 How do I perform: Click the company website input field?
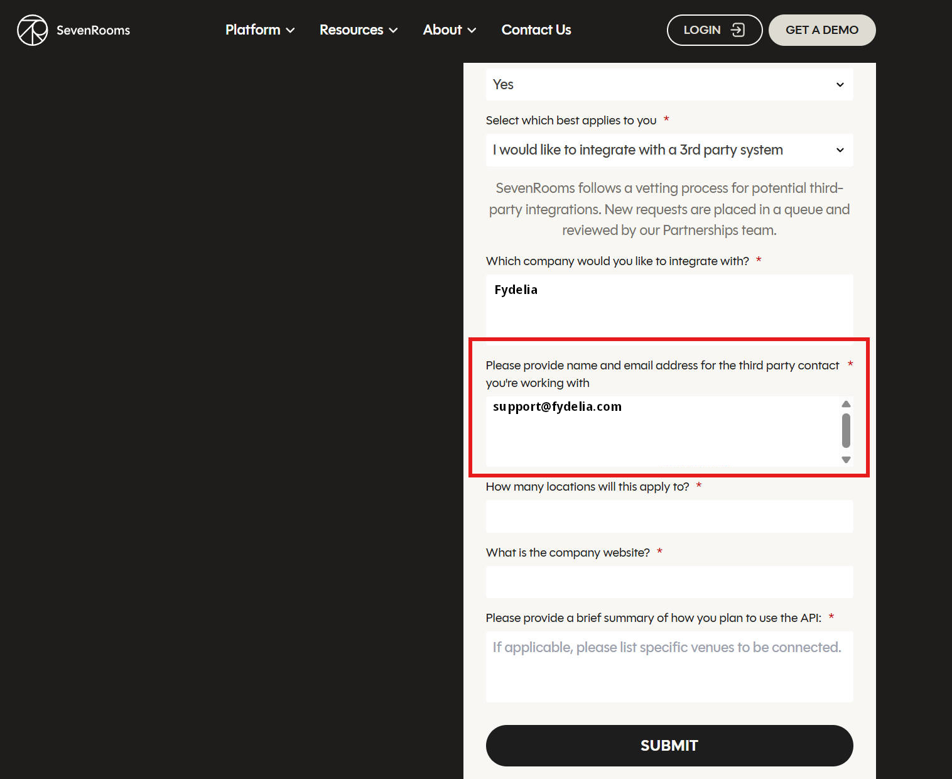[669, 582]
